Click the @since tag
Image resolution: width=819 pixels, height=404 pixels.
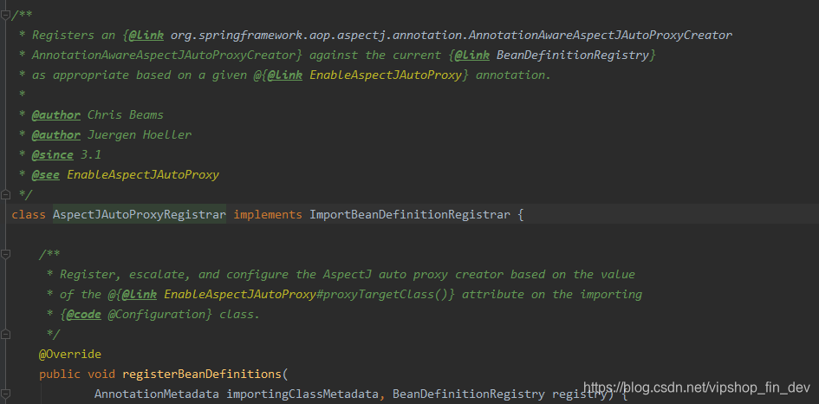coord(52,154)
